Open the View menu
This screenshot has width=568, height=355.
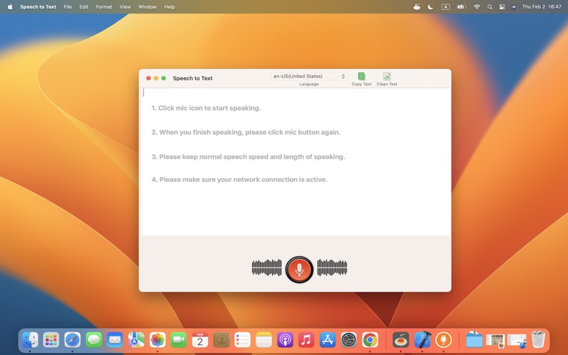pyautogui.click(x=125, y=7)
